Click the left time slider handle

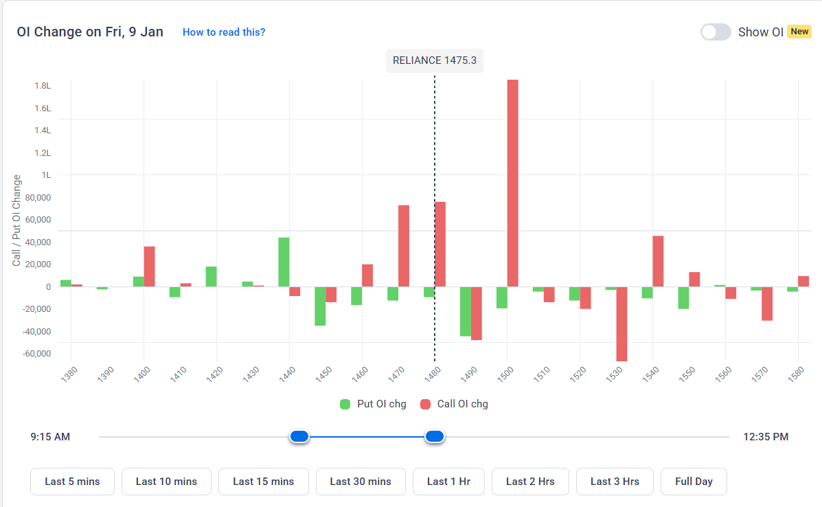click(x=299, y=437)
